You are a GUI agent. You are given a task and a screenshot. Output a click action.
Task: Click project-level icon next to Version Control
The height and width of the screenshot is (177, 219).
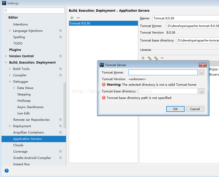(x=60, y=56)
